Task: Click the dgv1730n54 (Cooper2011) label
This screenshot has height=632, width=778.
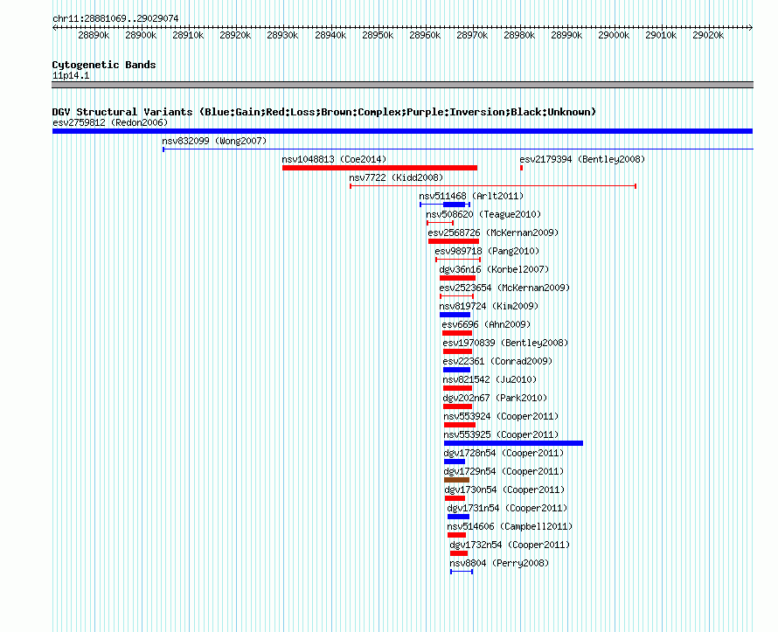Action: (x=504, y=490)
